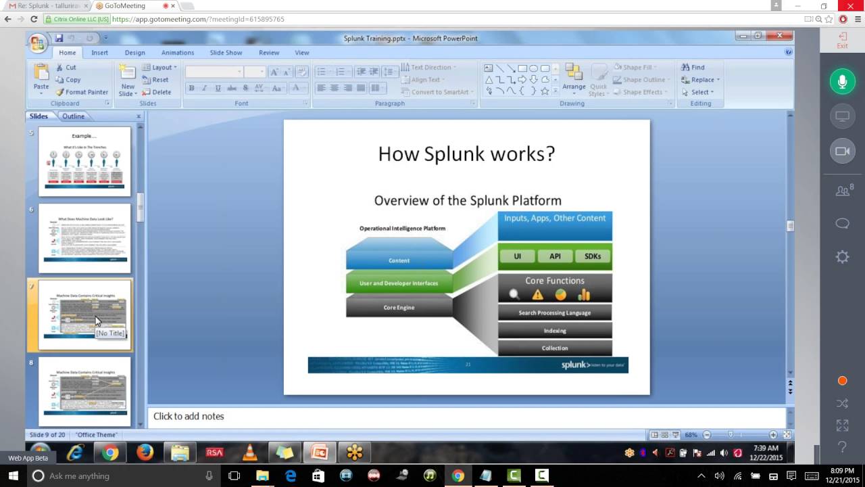Mute the GoToMeeting microphone

click(843, 81)
